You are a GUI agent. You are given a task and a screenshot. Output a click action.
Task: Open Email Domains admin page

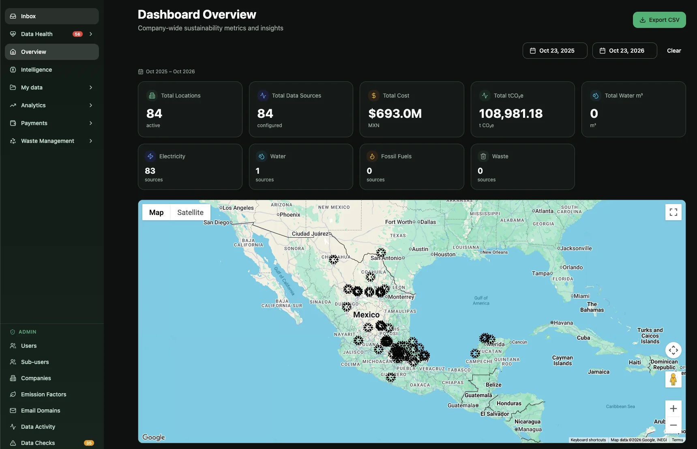[x=52, y=411]
